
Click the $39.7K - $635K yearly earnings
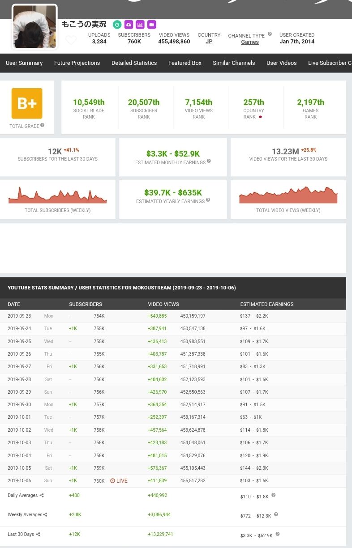pyautogui.click(x=173, y=193)
